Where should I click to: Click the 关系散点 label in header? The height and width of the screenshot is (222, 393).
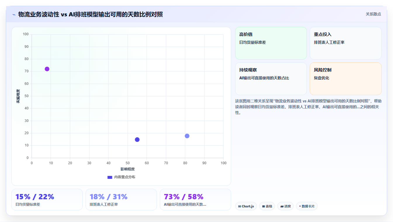coord(373,14)
